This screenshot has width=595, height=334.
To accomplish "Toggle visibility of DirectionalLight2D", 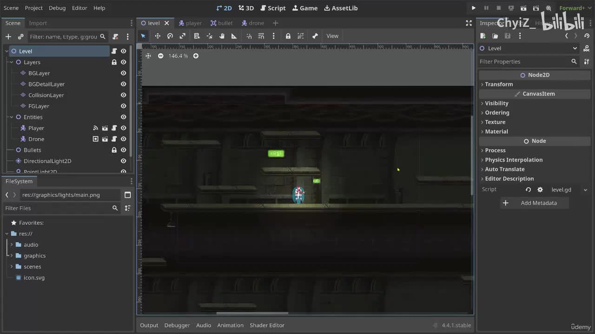I will [124, 161].
